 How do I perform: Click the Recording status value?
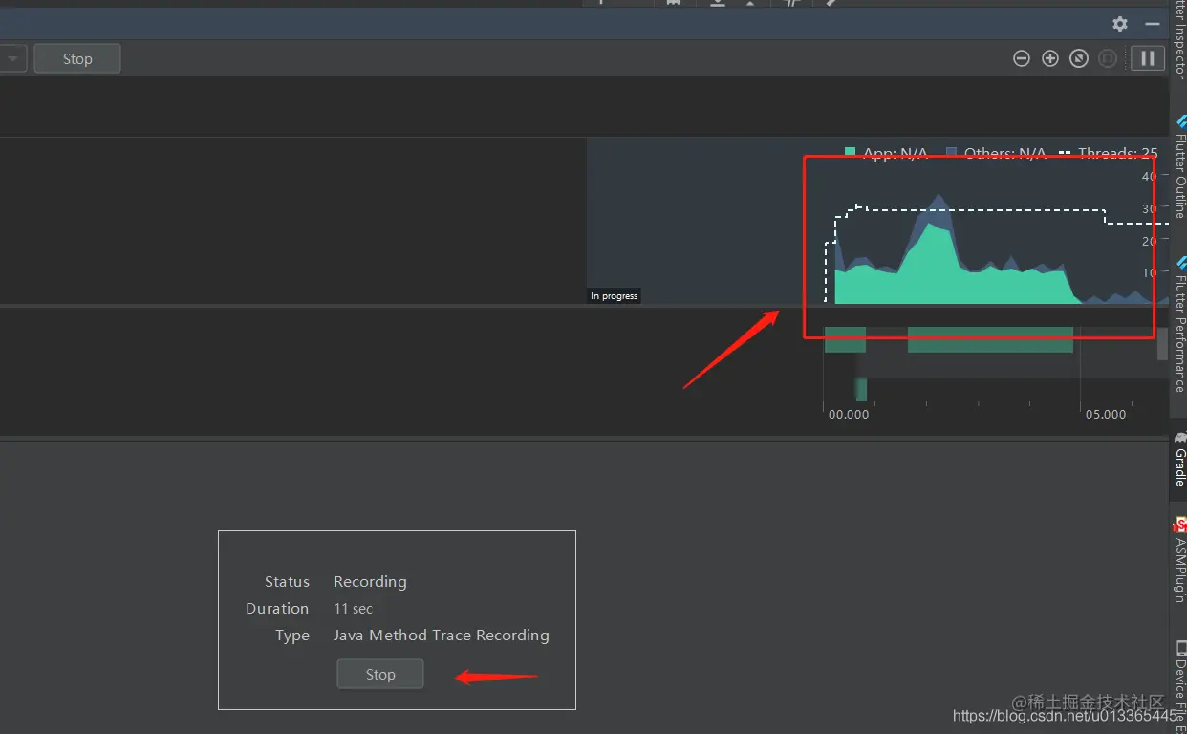click(370, 581)
